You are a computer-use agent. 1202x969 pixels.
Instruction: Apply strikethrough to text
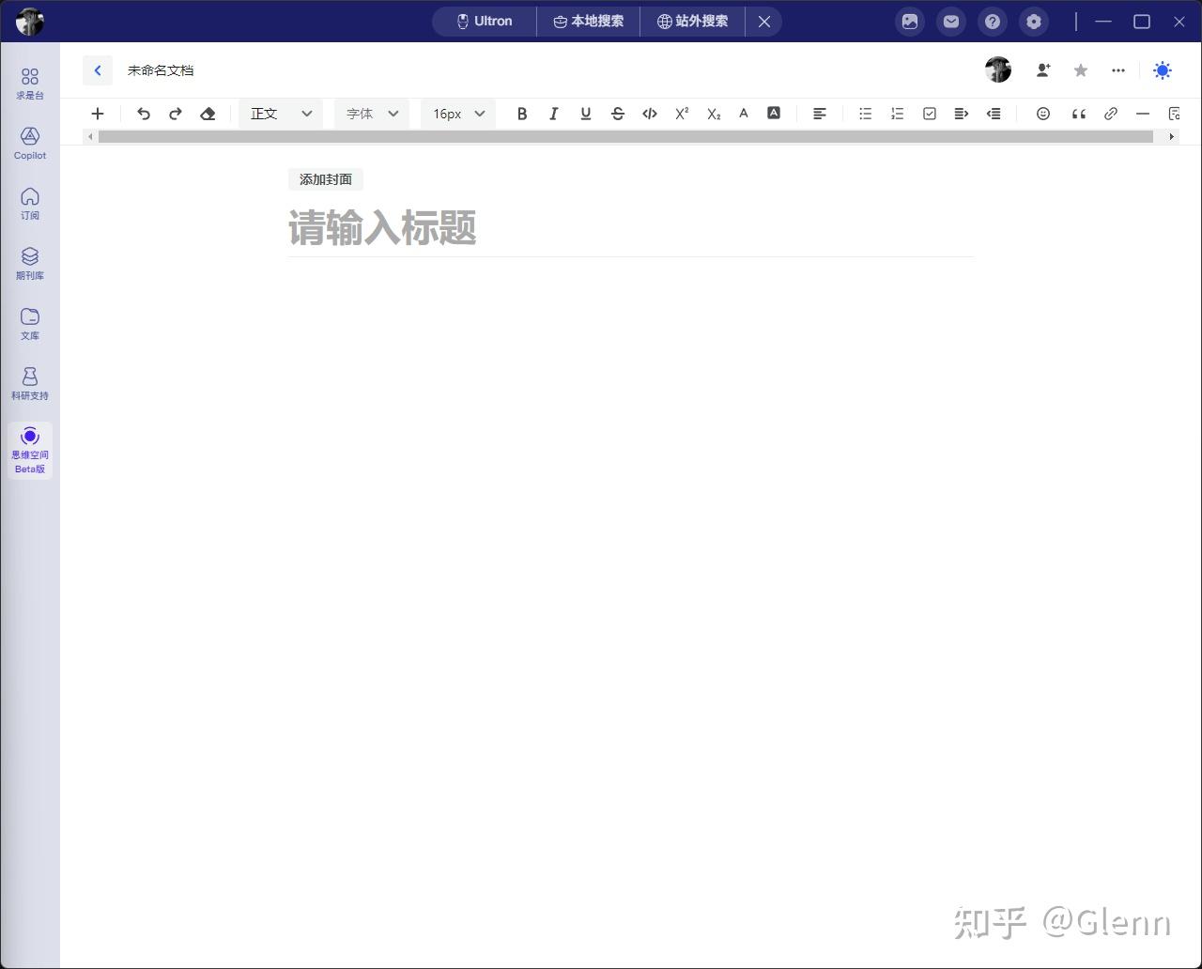pos(618,113)
